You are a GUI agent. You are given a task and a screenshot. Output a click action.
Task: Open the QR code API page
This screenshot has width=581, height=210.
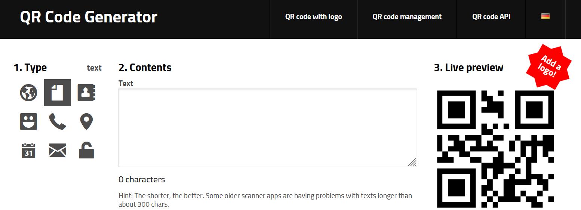coord(491,17)
